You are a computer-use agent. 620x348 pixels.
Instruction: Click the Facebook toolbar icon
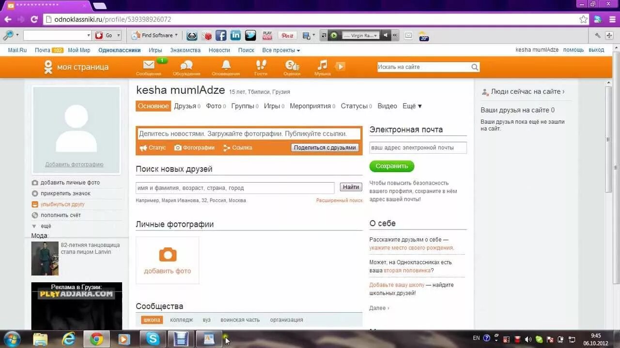[x=221, y=35]
